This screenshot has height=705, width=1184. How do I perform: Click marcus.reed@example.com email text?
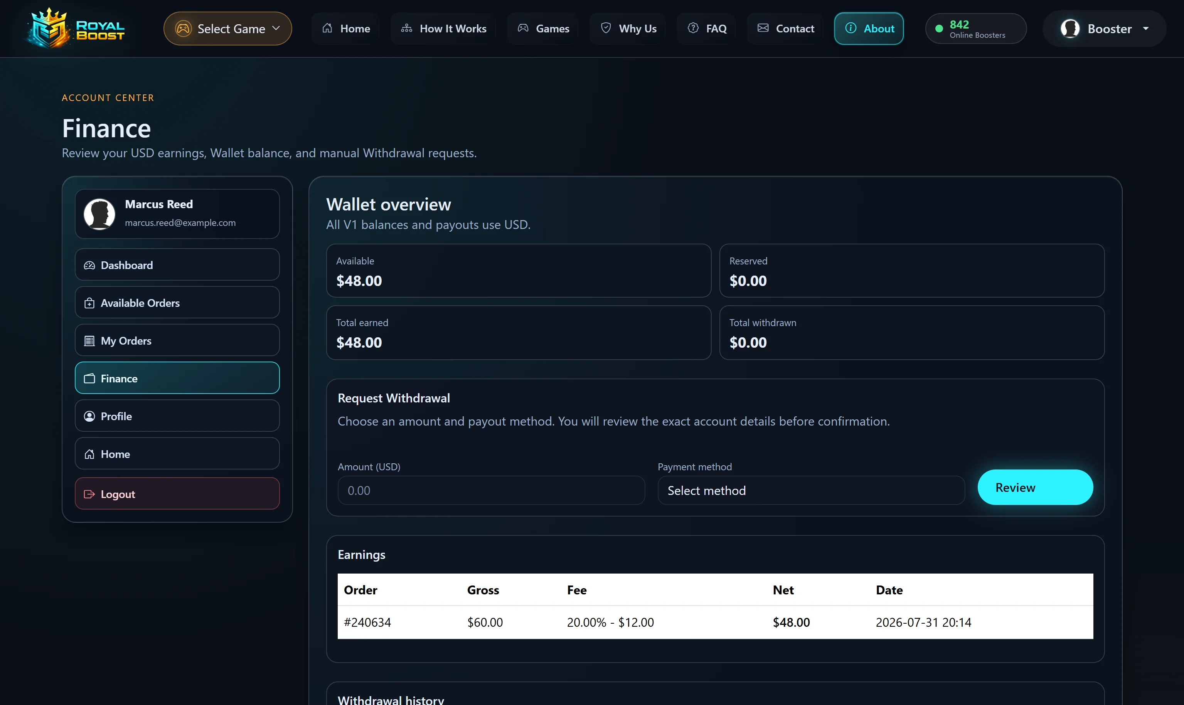180,223
